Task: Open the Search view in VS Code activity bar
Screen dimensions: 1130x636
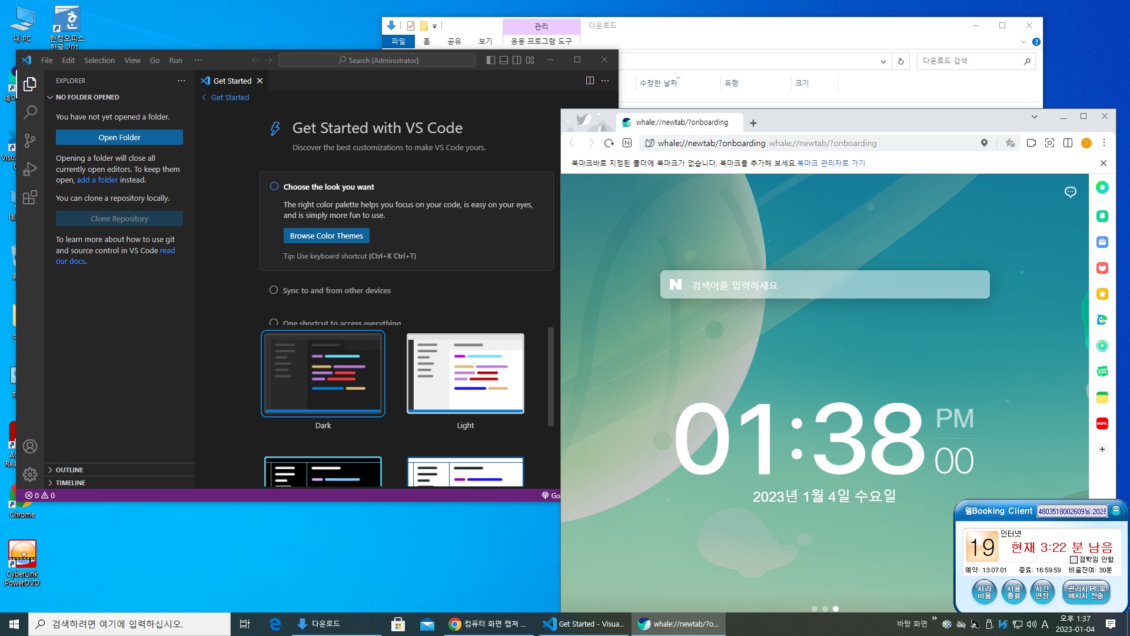Action: [x=30, y=112]
